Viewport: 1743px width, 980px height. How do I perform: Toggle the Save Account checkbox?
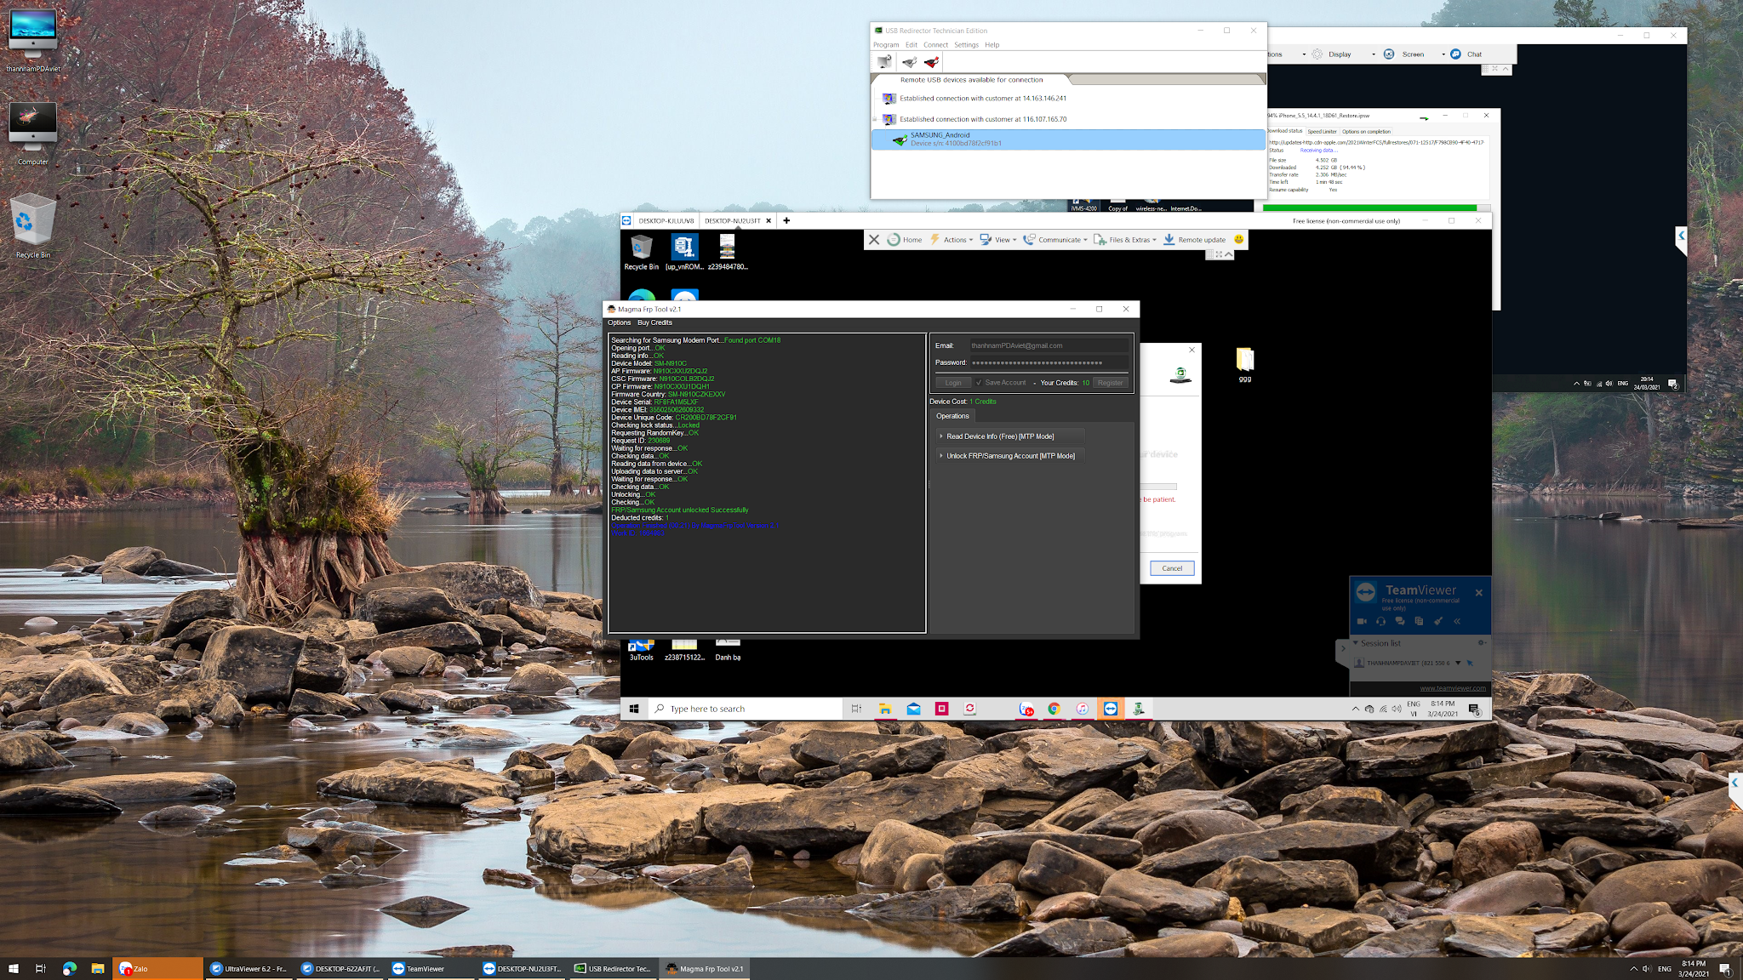click(x=979, y=383)
